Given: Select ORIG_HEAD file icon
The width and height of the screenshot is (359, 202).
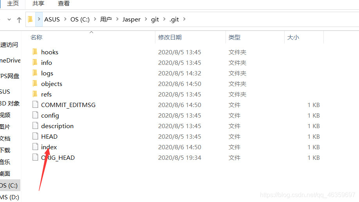Looking at the screenshot, I should point(35,157).
